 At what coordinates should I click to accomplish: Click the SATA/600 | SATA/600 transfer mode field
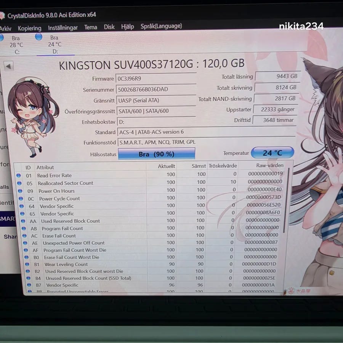[156, 111]
